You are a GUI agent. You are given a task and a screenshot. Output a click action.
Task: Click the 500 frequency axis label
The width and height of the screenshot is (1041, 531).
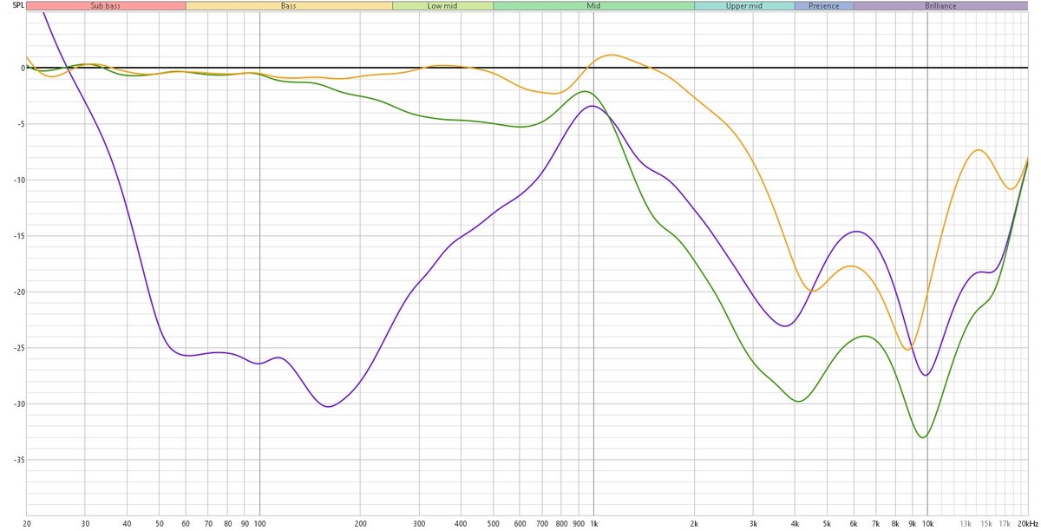click(493, 524)
